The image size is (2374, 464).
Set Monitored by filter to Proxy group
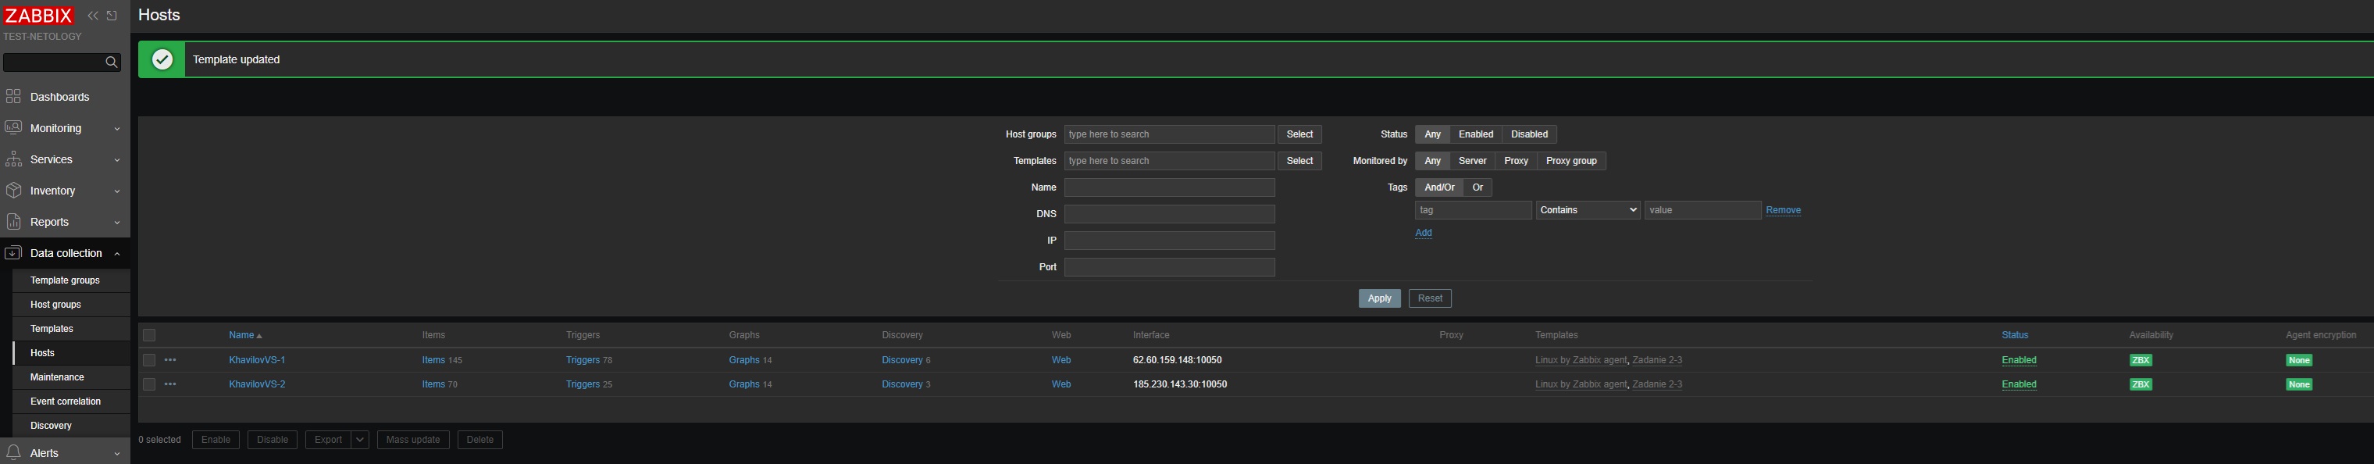point(1571,162)
